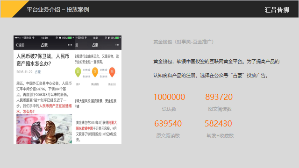299x168 pixels.
Task: Click the battery icon in left phone status bar
Action: [70, 38]
